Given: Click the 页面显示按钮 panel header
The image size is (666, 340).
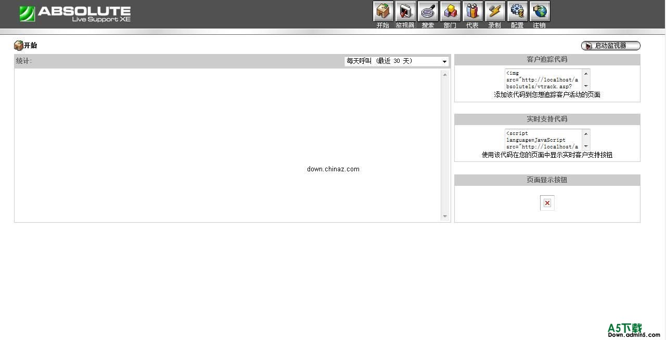Looking at the screenshot, I should pos(547,180).
